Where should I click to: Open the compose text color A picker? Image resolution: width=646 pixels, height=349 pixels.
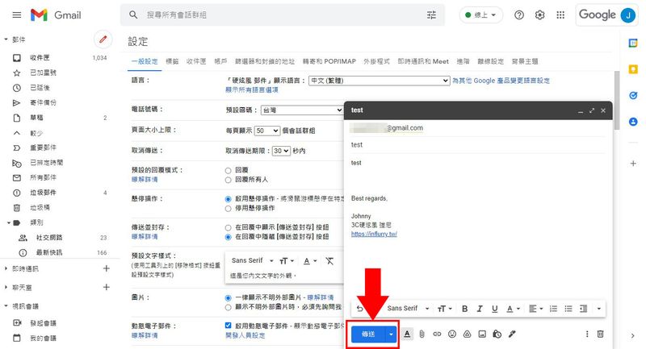[513, 309]
